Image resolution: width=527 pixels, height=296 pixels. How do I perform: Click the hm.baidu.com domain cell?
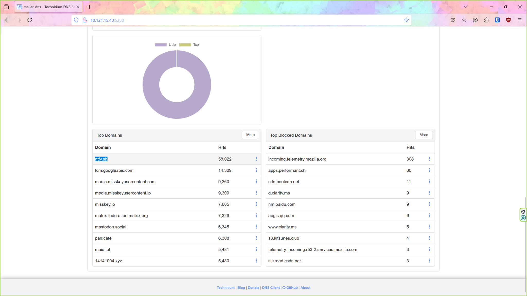tap(282, 204)
